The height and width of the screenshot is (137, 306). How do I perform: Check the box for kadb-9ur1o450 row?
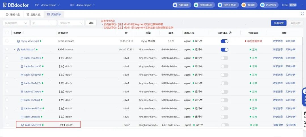pyautogui.click(x=7, y=66)
